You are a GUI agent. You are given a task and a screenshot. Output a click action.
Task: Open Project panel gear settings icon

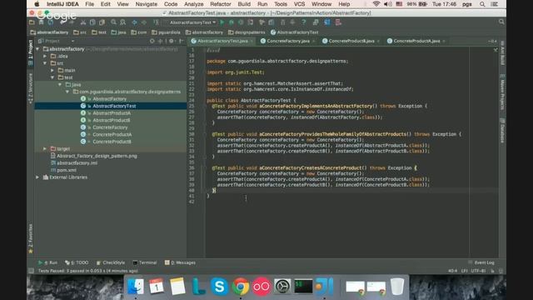tap(172, 41)
